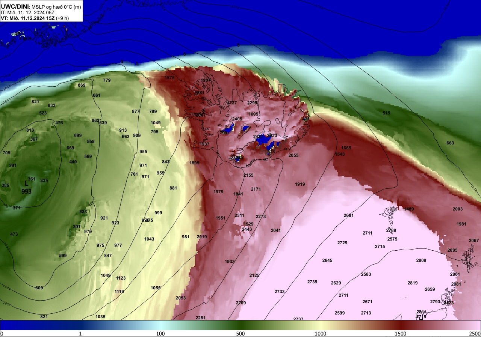The width and height of the screenshot is (481, 337).
Task: Click the 2599 height value
Action: click(x=340, y=313)
